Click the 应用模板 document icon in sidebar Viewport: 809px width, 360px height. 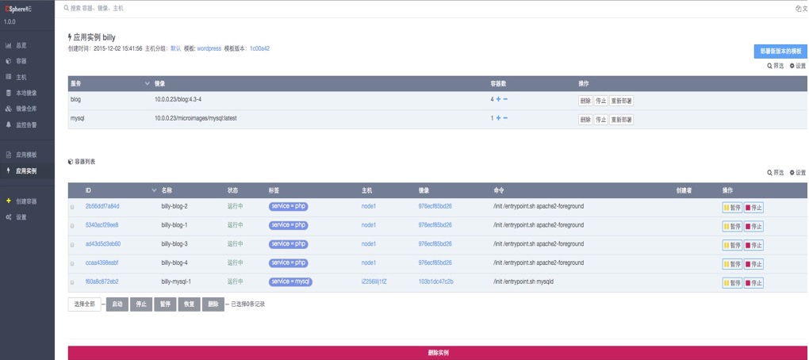coord(8,155)
